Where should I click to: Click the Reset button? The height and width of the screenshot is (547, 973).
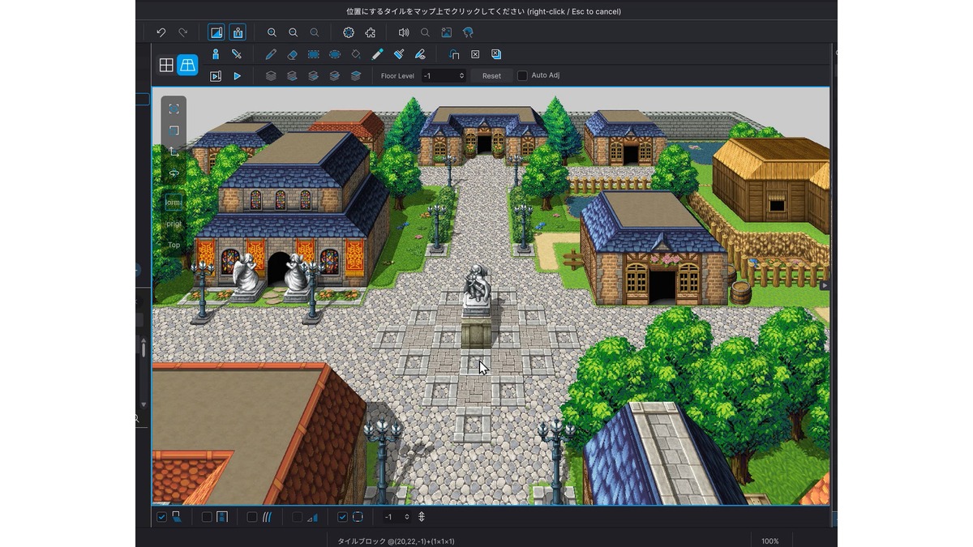[x=491, y=76]
